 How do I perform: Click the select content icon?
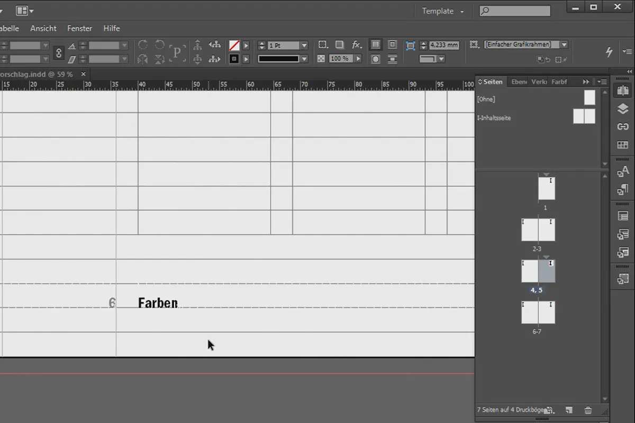click(x=197, y=59)
